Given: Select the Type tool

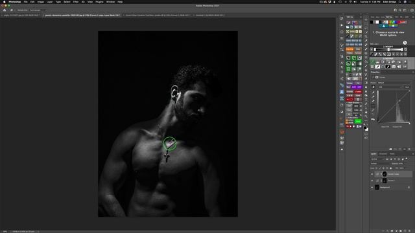Looking at the screenshot, I should [366, 100].
